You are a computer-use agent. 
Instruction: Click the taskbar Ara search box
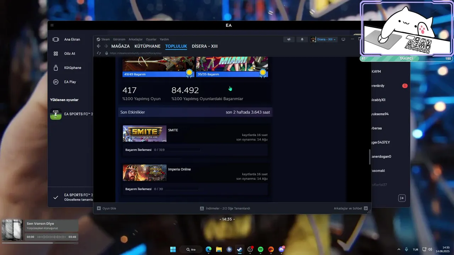pyautogui.click(x=191, y=249)
